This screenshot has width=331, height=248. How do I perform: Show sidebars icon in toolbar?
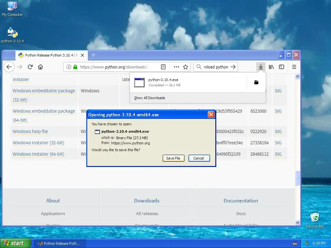(x=282, y=67)
